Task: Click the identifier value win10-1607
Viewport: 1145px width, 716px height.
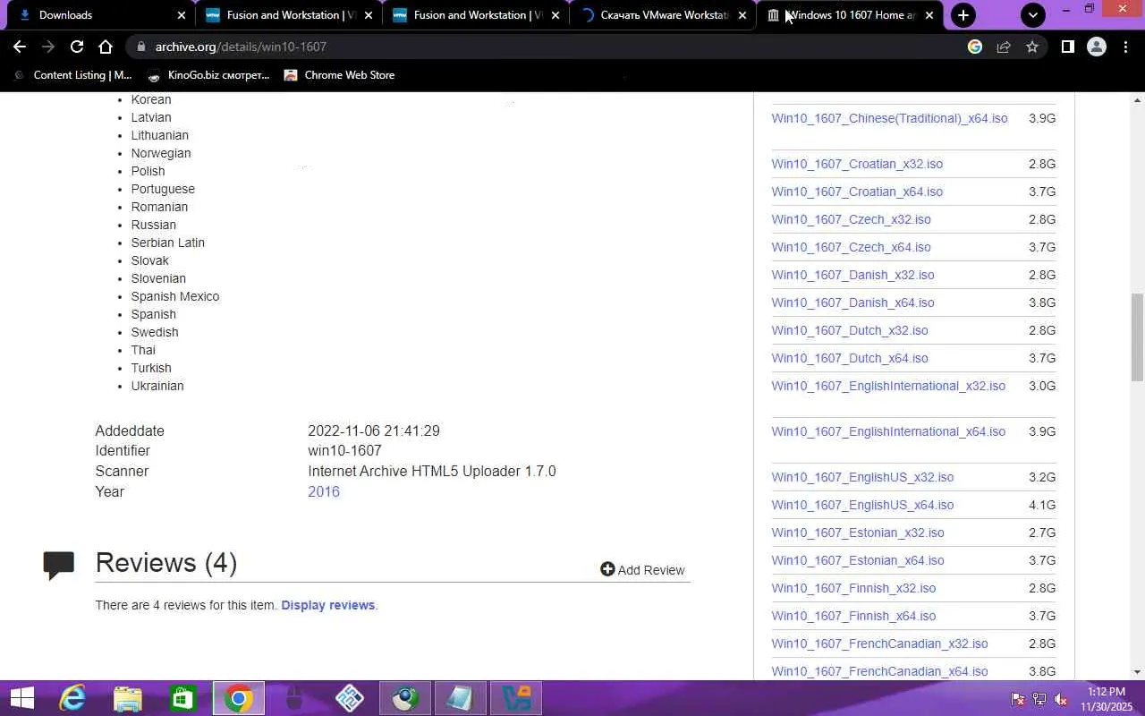Action: click(x=344, y=451)
